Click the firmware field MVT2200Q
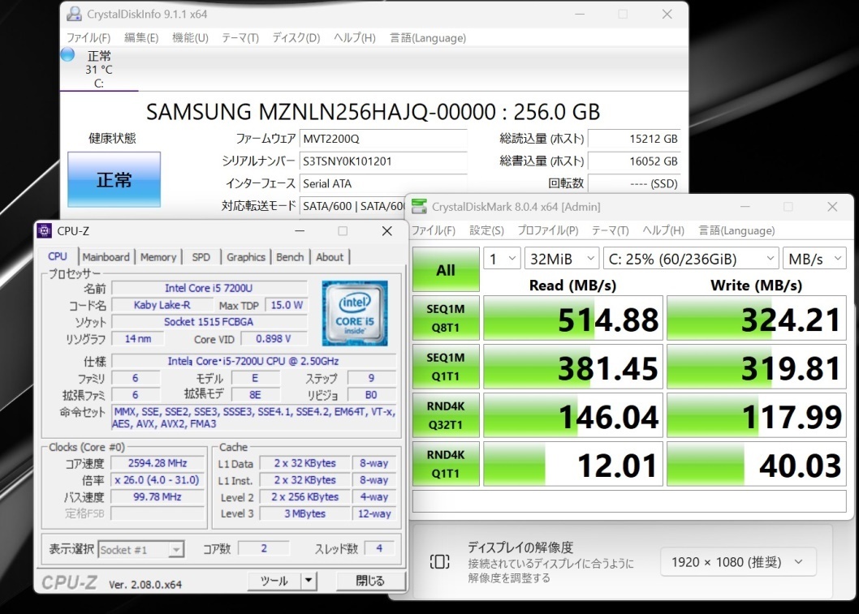This screenshot has height=614, width=859. [383, 139]
